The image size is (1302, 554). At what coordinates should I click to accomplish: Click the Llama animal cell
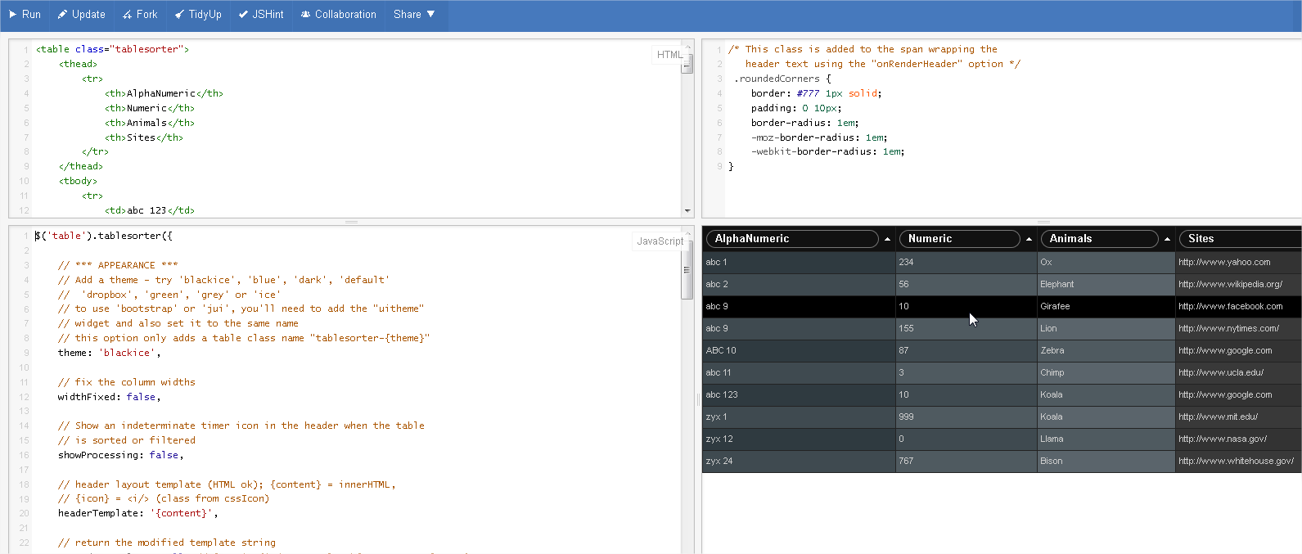point(1106,439)
